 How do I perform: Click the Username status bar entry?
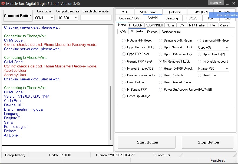pyautogui.click(x=115, y=155)
